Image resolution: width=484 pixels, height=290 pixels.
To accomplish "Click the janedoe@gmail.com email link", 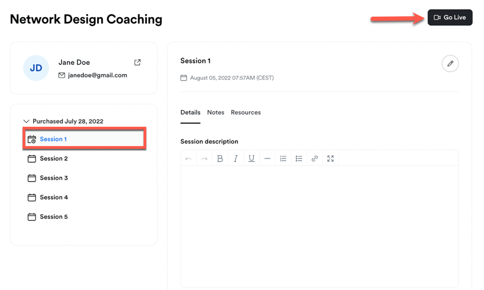I will pos(97,76).
